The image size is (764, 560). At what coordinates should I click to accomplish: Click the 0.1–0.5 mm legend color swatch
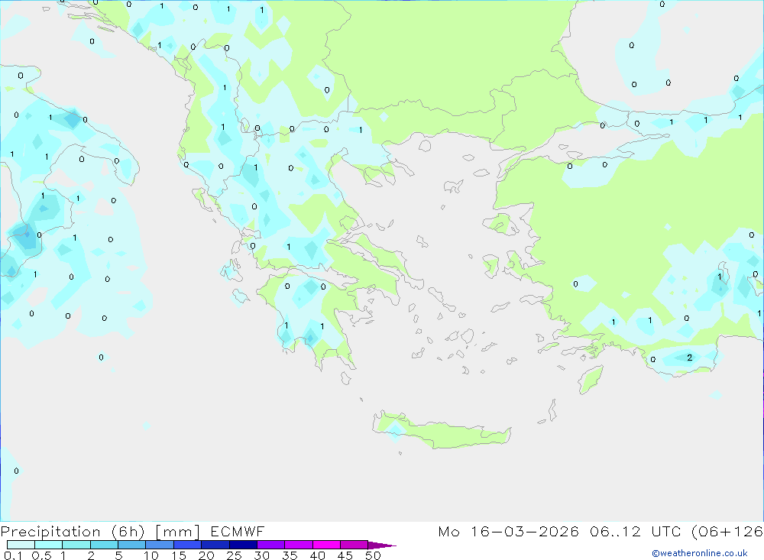[21, 545]
